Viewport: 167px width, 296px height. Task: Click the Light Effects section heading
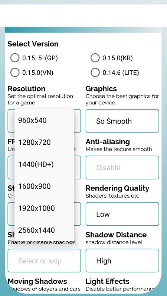[x=107, y=281]
